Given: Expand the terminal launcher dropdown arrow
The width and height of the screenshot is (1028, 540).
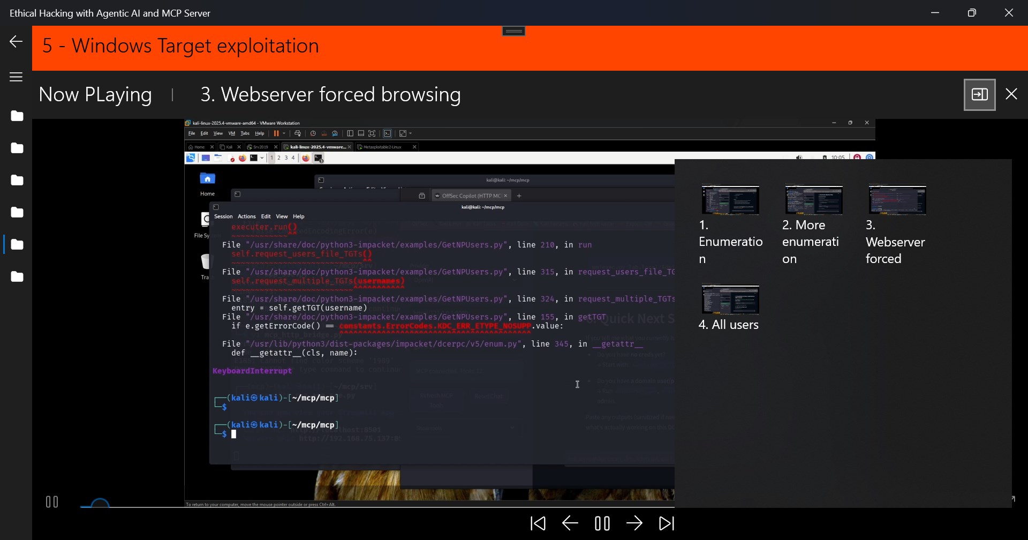Looking at the screenshot, I should pos(262,158).
